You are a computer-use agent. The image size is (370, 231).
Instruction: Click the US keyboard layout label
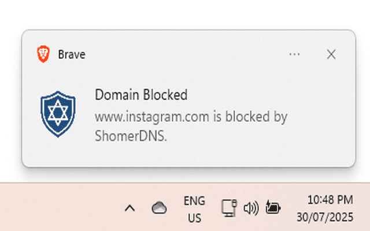194,218
